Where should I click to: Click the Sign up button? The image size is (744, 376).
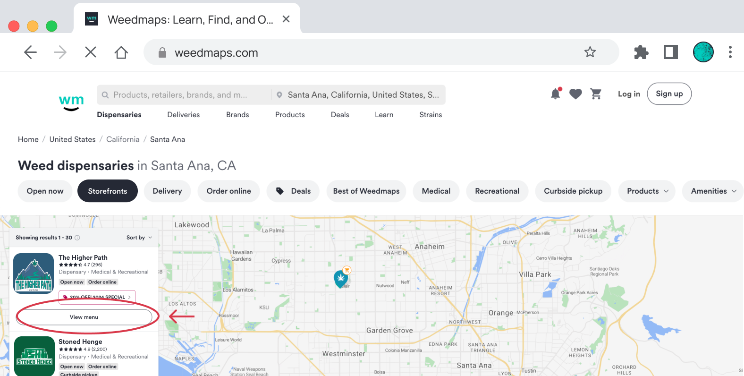click(669, 94)
